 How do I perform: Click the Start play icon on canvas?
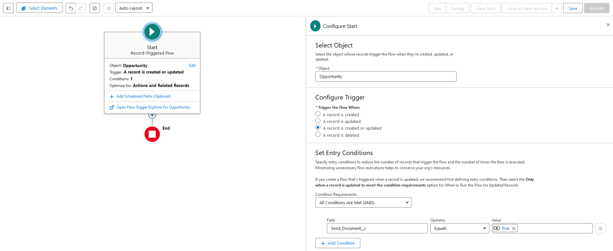click(152, 32)
